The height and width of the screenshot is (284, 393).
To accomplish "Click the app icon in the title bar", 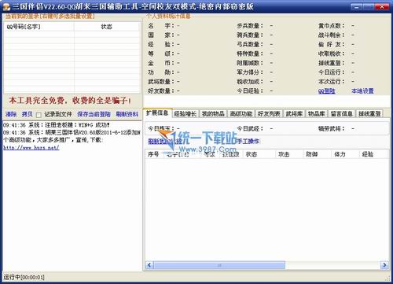I will tap(6, 7).
